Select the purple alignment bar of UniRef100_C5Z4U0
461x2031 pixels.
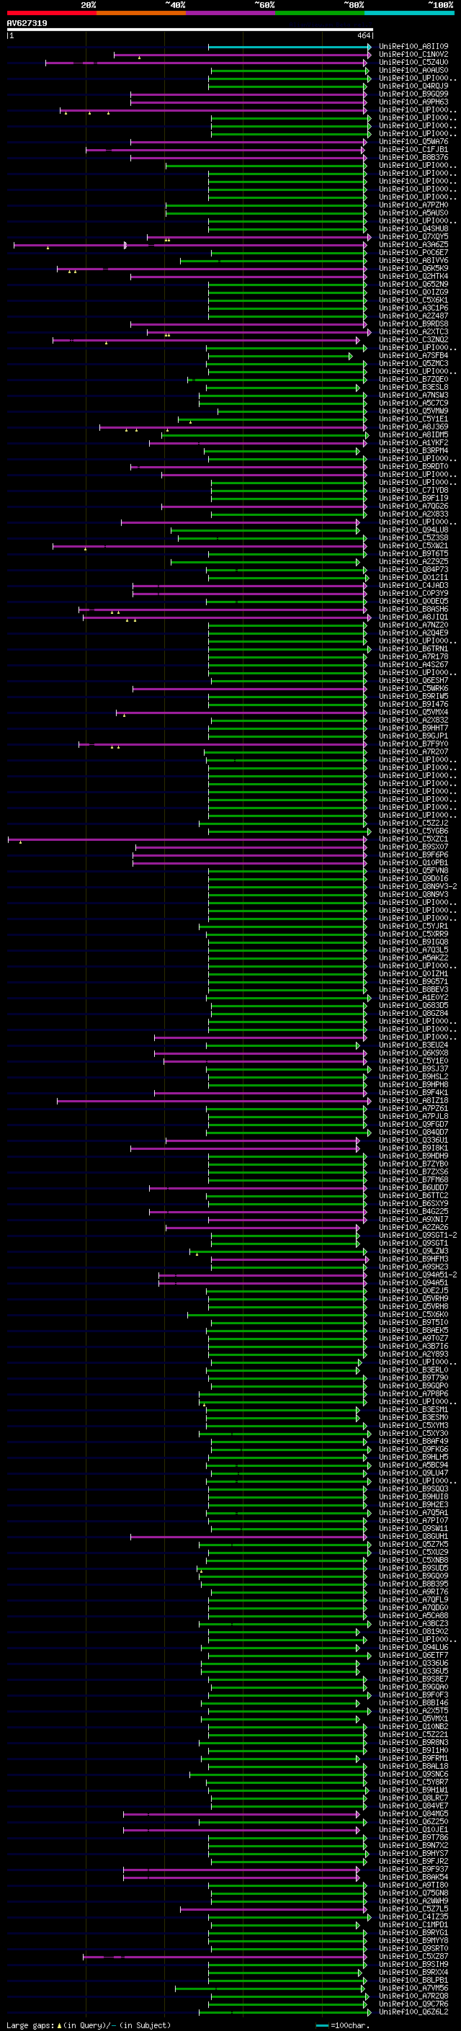tap(207, 63)
